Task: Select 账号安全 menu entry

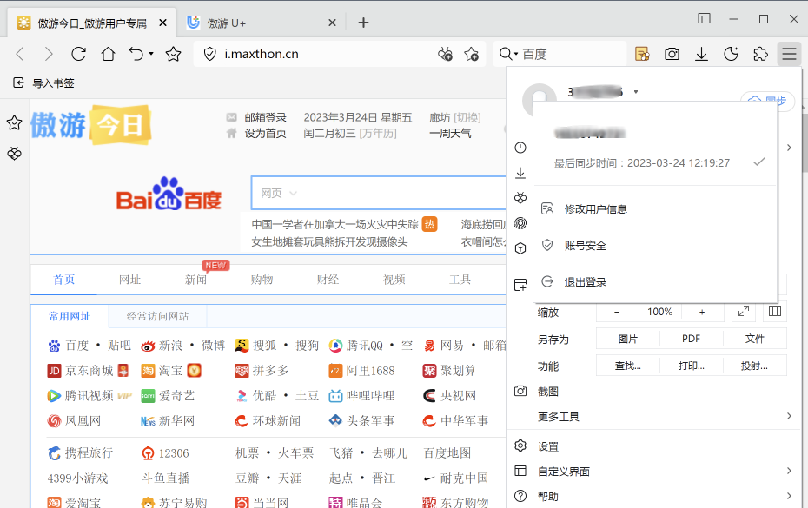Action: point(585,246)
